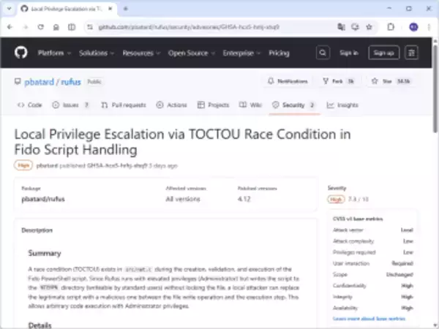Click the translate page icon
This screenshot has height=329, width=439.
pos(341,27)
